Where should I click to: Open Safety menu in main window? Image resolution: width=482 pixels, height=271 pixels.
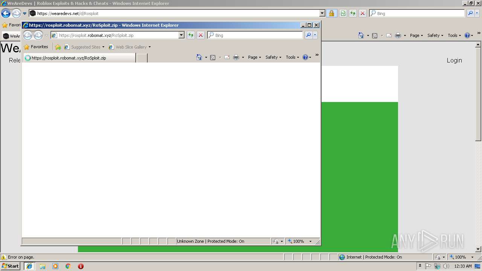435,35
